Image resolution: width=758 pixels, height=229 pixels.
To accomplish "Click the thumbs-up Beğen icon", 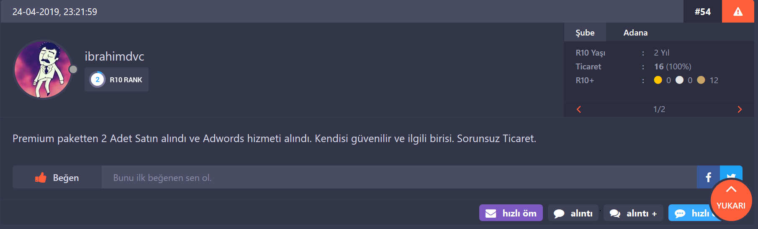I will pyautogui.click(x=41, y=178).
